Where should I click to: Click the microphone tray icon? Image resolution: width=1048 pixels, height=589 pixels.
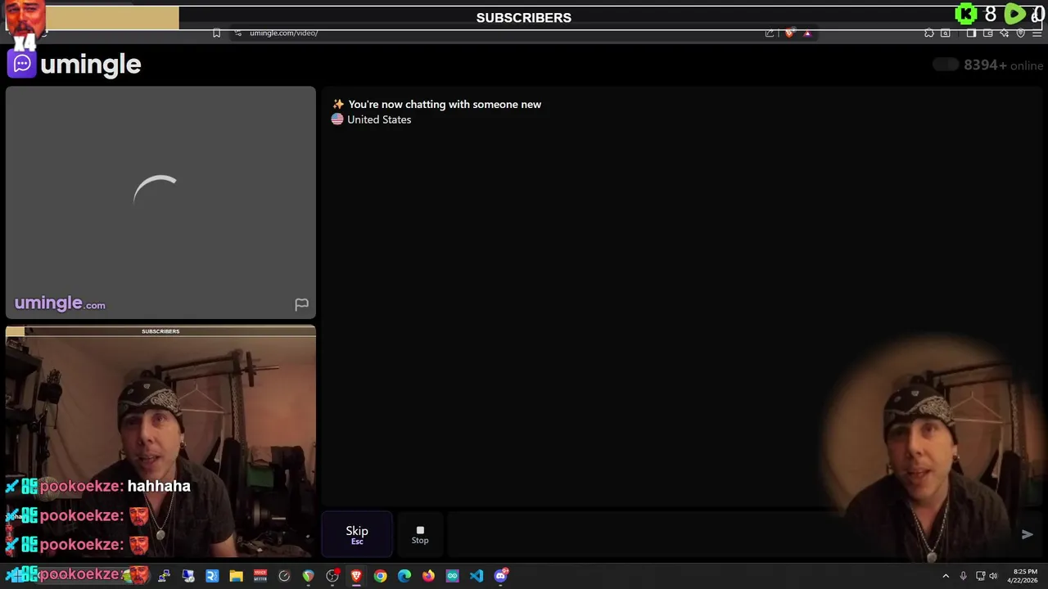(964, 576)
